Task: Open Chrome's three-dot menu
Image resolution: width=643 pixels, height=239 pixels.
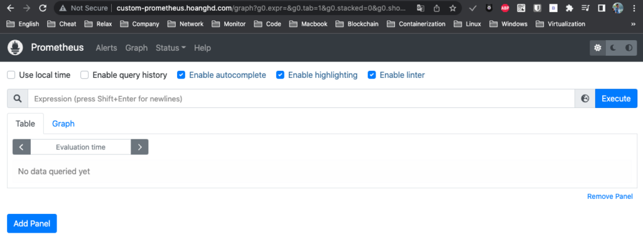Action: (635, 8)
